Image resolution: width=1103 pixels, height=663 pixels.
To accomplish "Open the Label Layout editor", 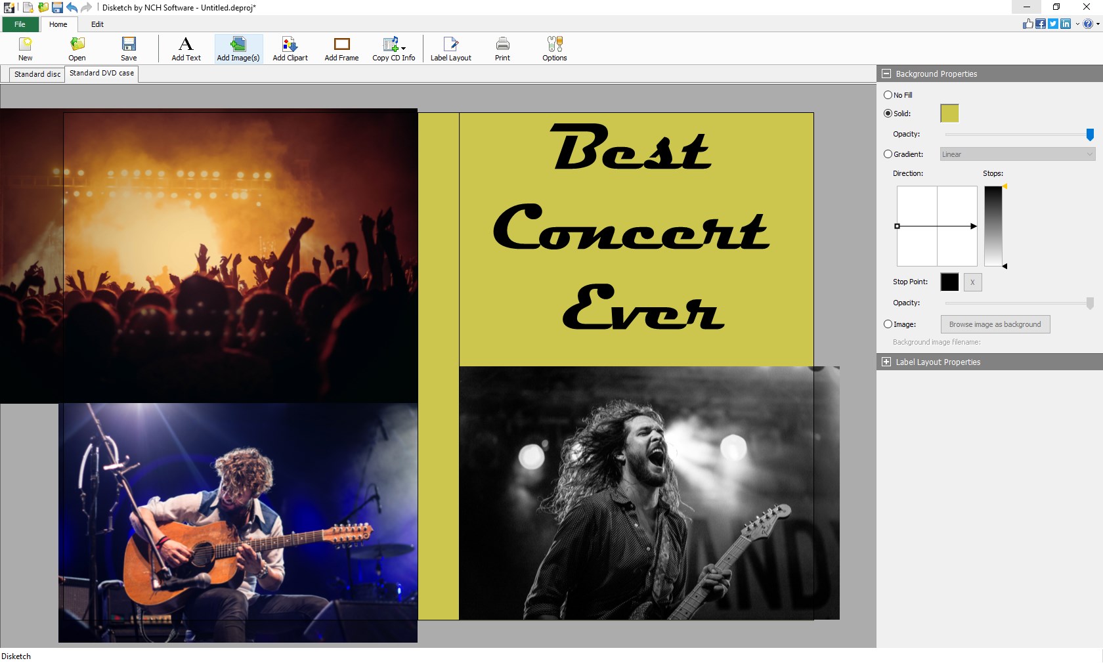I will 450,49.
